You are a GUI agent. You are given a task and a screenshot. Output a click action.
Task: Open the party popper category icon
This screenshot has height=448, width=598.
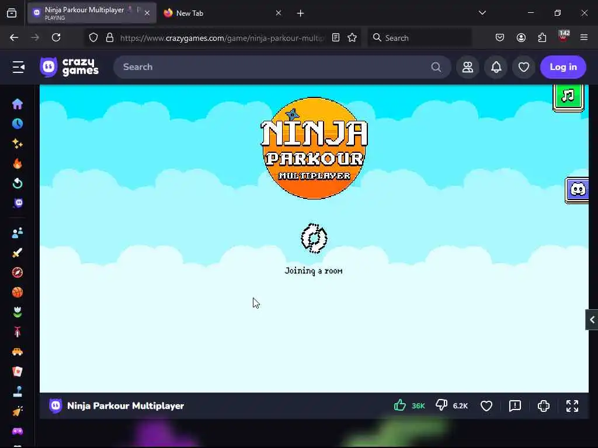pyautogui.click(x=18, y=411)
